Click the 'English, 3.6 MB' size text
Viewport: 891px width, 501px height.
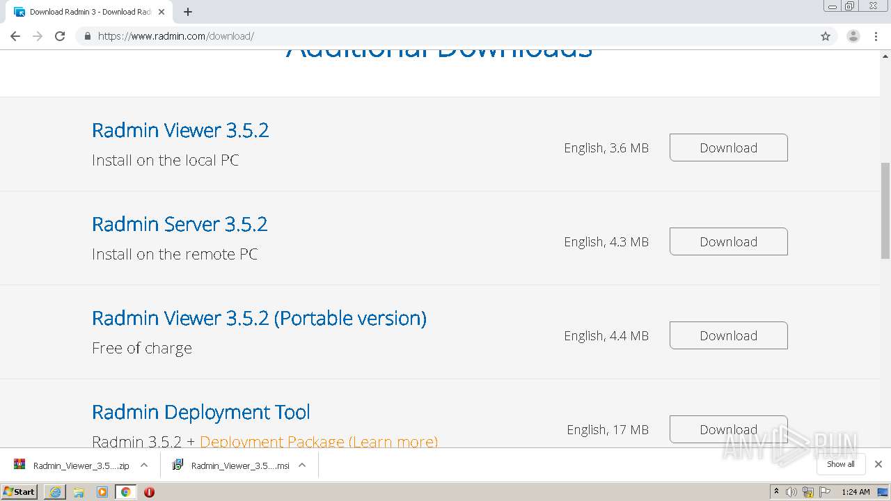tap(606, 148)
